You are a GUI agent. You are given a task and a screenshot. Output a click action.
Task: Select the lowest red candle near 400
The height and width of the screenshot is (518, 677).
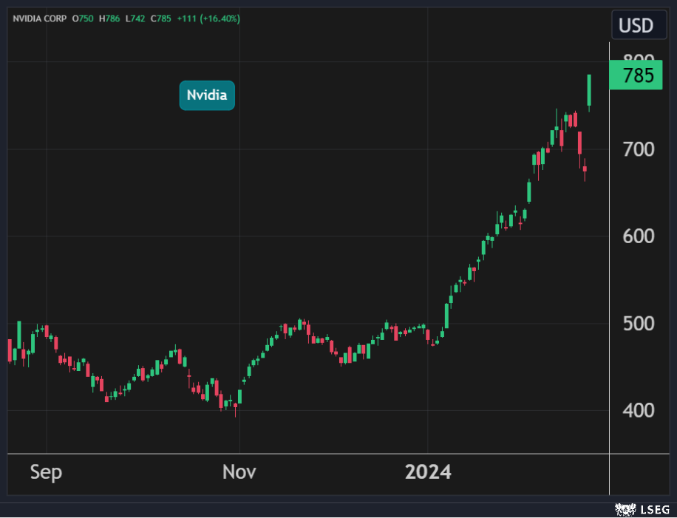[221, 401]
